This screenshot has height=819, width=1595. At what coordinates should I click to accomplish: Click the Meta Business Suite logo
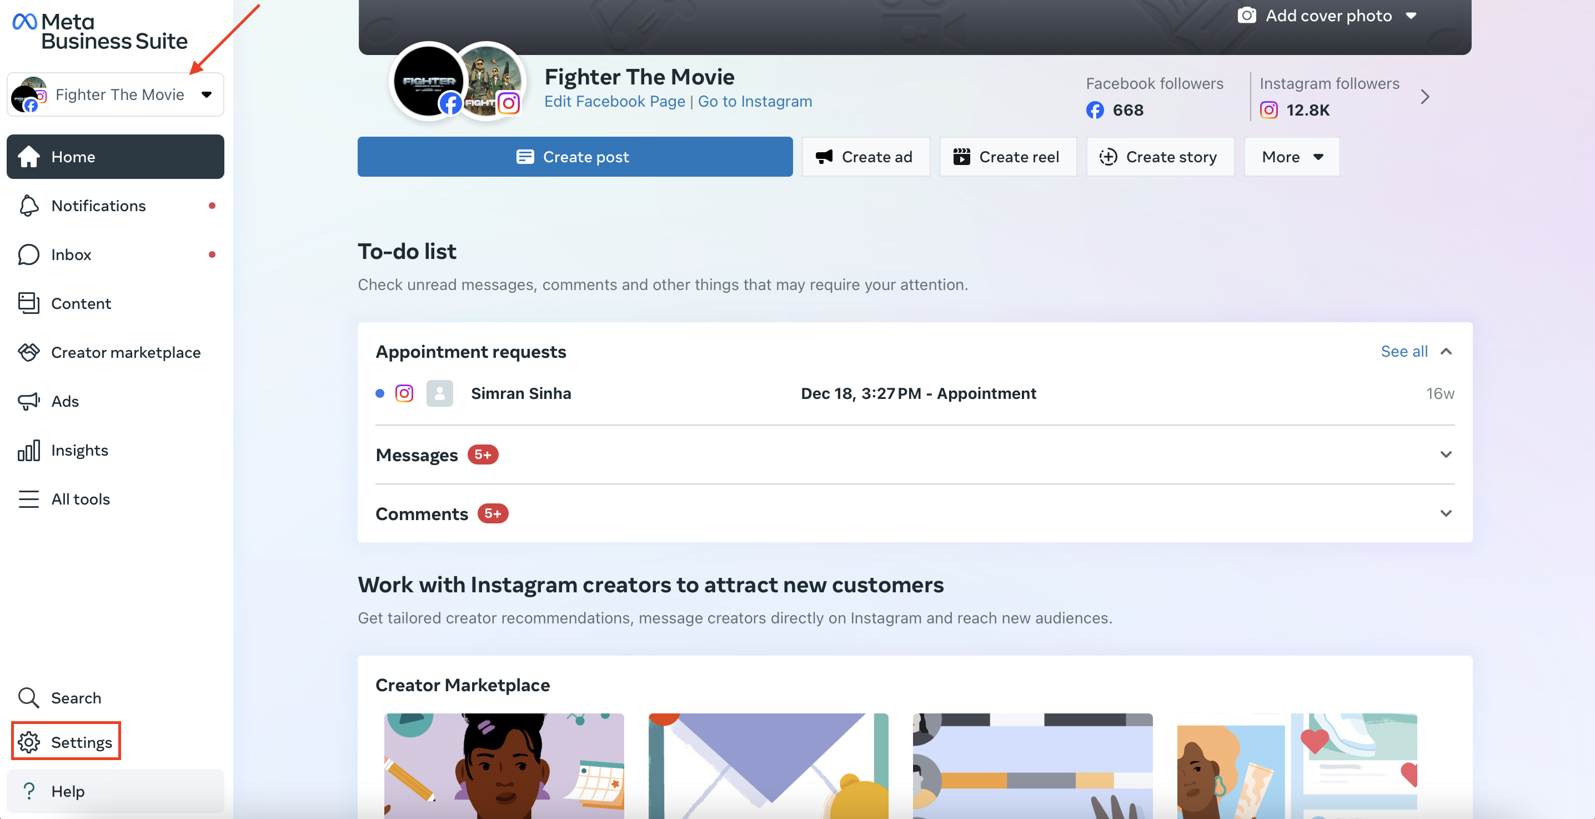tap(100, 31)
